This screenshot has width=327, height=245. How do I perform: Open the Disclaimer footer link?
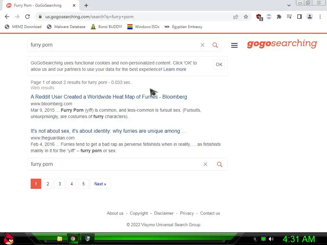(x=164, y=213)
